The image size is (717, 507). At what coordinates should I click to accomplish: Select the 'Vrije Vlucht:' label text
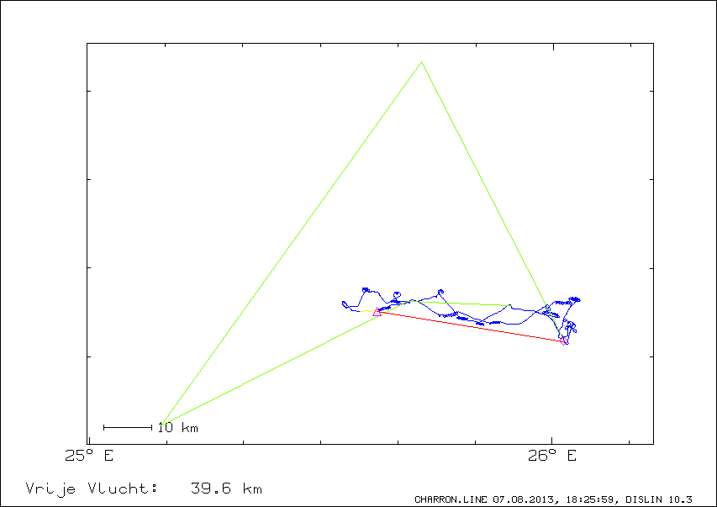coord(92,489)
